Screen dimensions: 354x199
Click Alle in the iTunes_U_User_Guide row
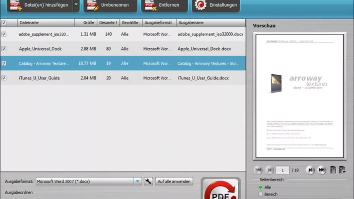[x=125, y=78]
